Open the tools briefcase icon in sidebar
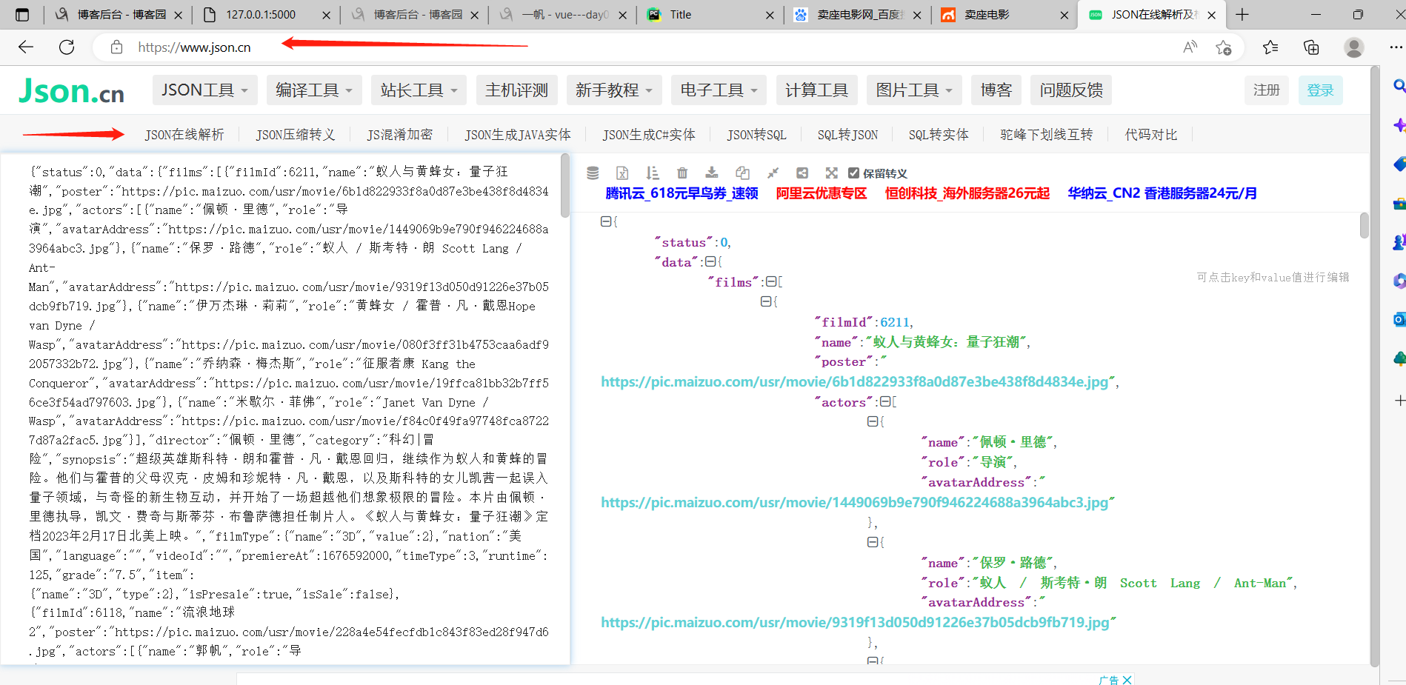Screen dimensions: 1406x685 [1399, 203]
